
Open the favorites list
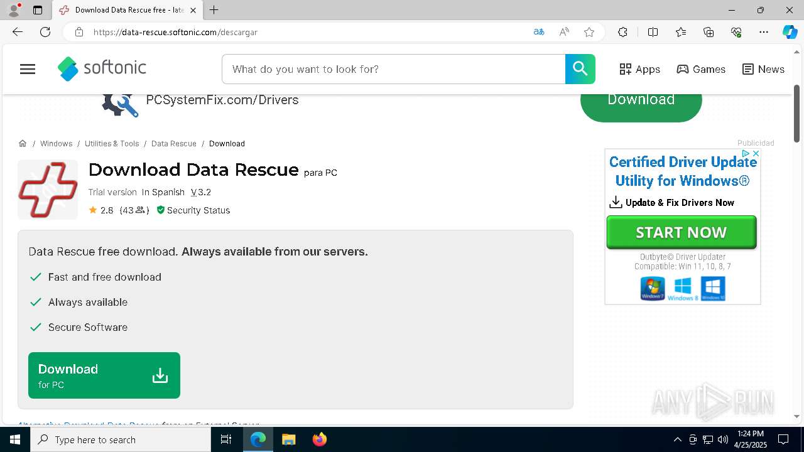(x=681, y=32)
